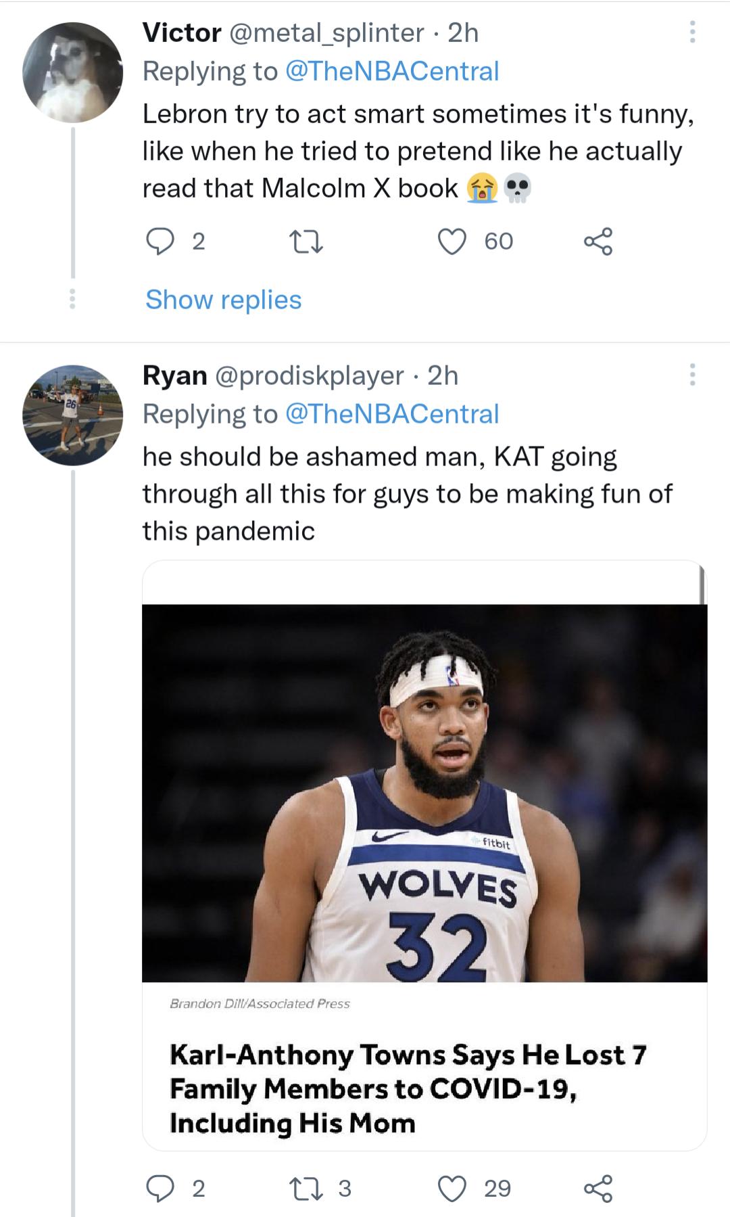Image resolution: width=730 pixels, height=1217 pixels.
Task: Open Victor's profile picture
Action: pyautogui.click(x=73, y=72)
